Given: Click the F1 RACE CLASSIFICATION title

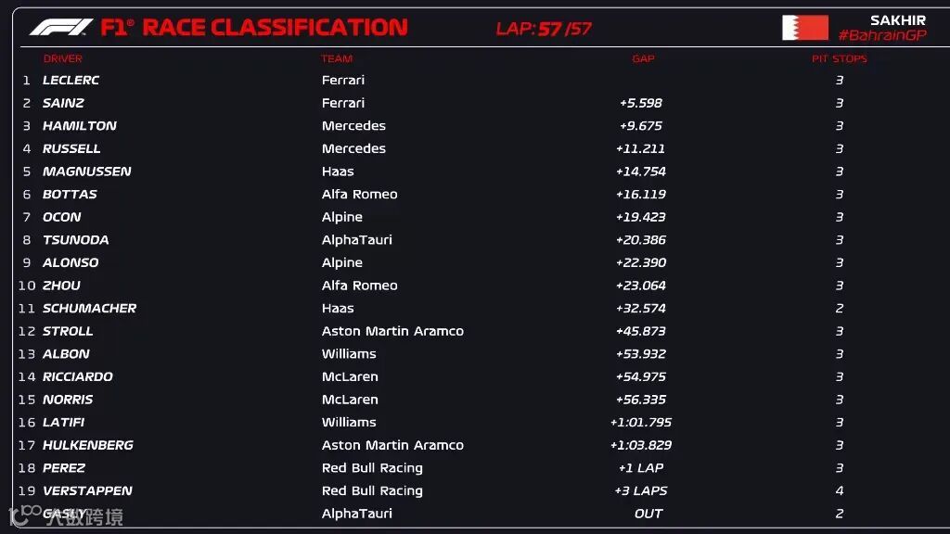Looking at the screenshot, I should (254, 27).
